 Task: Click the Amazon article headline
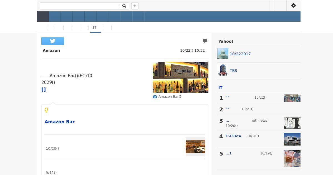point(51,51)
